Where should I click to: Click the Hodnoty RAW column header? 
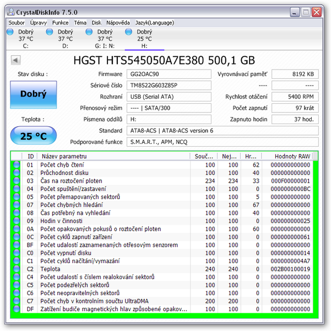click(x=287, y=156)
